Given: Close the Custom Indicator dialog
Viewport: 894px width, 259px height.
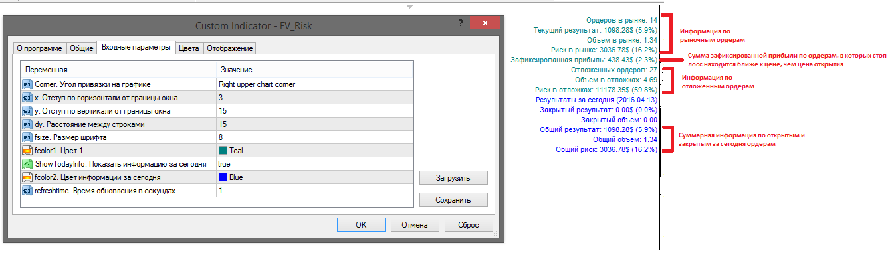Looking at the screenshot, I should [485, 23].
